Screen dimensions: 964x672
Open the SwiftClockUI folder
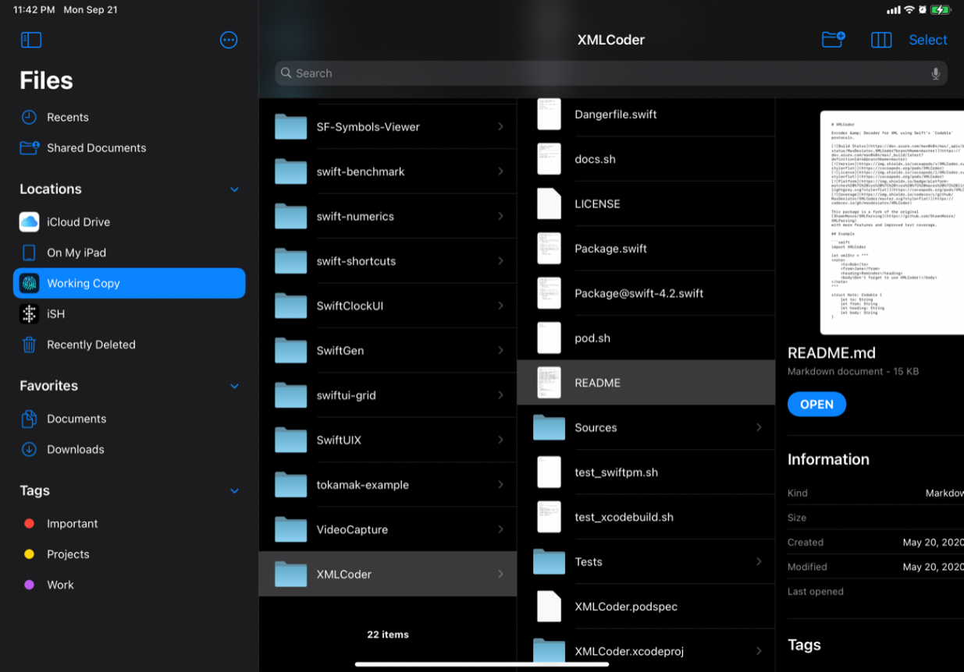pyautogui.click(x=388, y=306)
